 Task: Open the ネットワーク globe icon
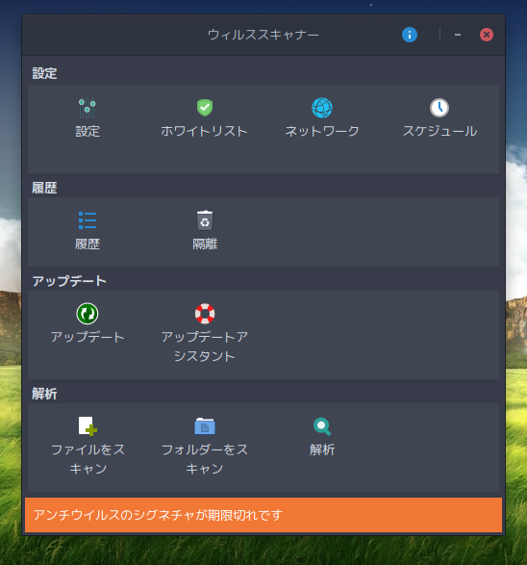pyautogui.click(x=322, y=108)
